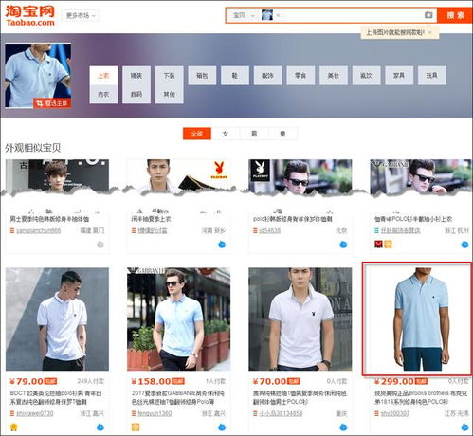Open Wangwang chat in the 河南 新乡 card
This screenshot has width=473, height=436.
pos(222,245)
